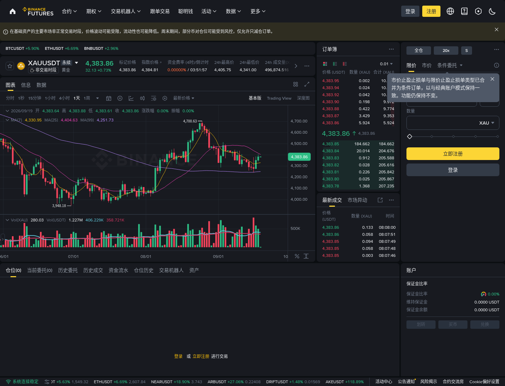Viewport: 505px width, 386px height.
Task: Expand the 交易机器人 menu
Action: (126, 11)
